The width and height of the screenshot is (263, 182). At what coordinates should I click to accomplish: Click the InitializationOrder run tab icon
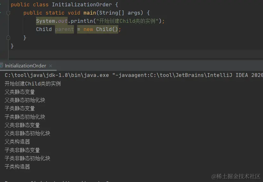pyautogui.click(x=1, y=66)
